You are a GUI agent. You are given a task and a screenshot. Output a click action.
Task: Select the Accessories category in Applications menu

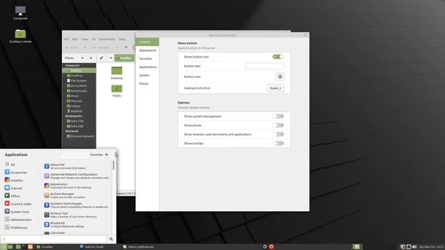coord(16,172)
